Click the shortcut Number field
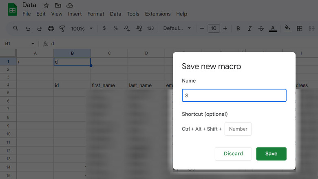Viewport: 318px width, 179px height. click(238, 129)
